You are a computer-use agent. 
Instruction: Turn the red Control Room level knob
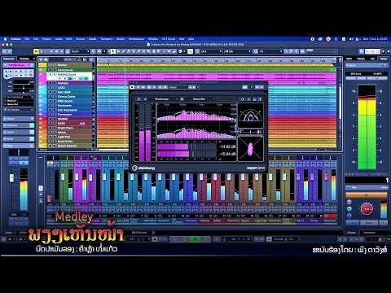click(367, 209)
